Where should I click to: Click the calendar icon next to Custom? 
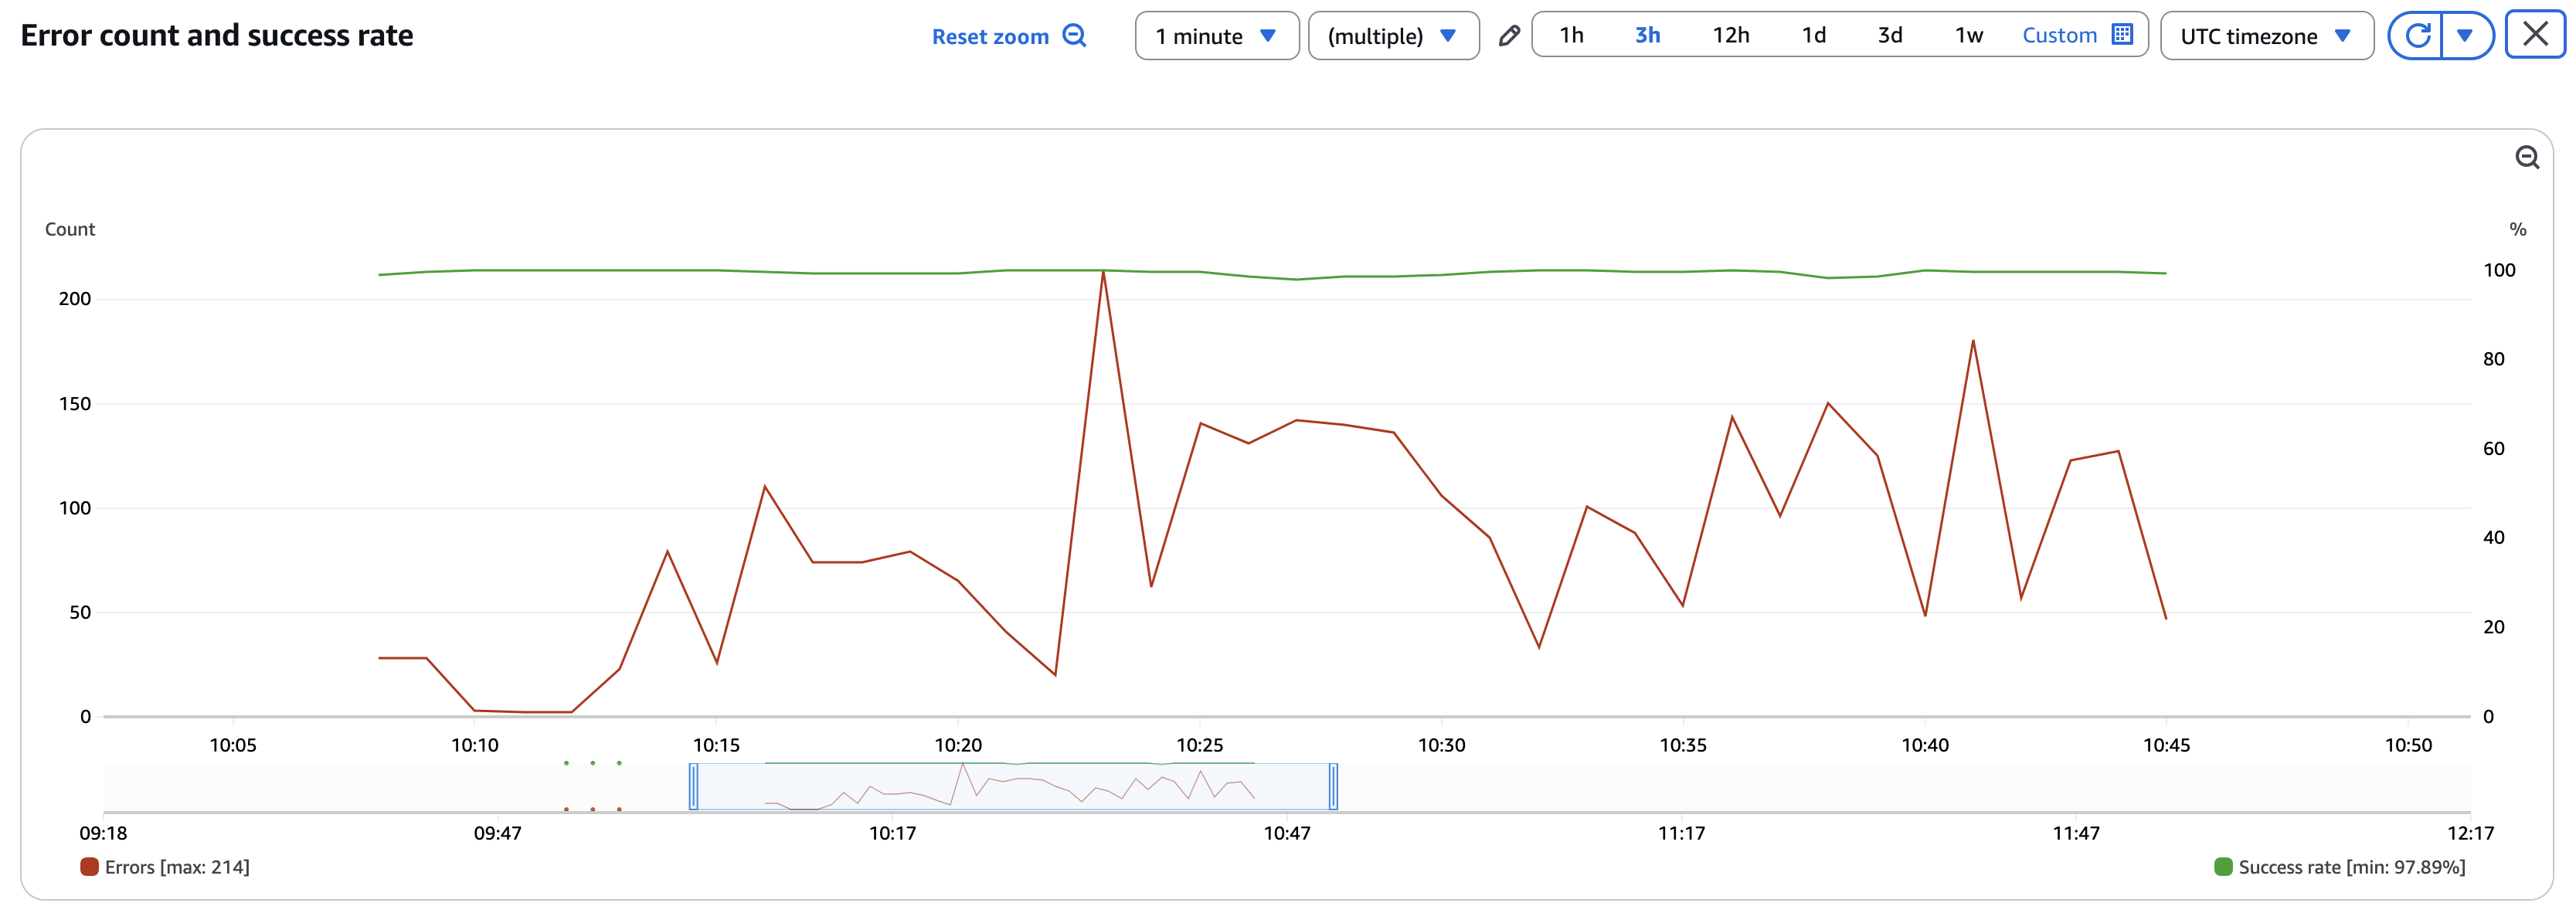pos(2122,35)
